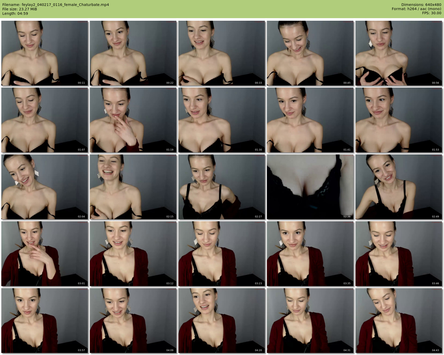Open the frame marked 01:07
Image resolution: width=444 pixels, height=355 pixels.
pyautogui.click(x=45, y=120)
